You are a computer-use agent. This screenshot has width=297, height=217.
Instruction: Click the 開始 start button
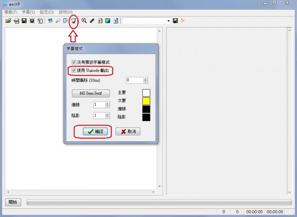pyautogui.click(x=13, y=202)
